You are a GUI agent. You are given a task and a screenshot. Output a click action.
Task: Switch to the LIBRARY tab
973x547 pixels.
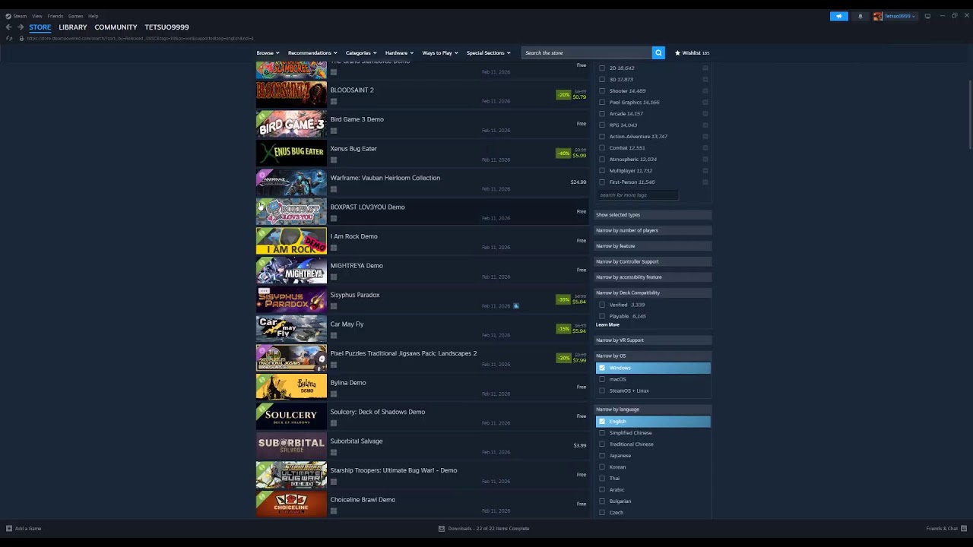73,27
